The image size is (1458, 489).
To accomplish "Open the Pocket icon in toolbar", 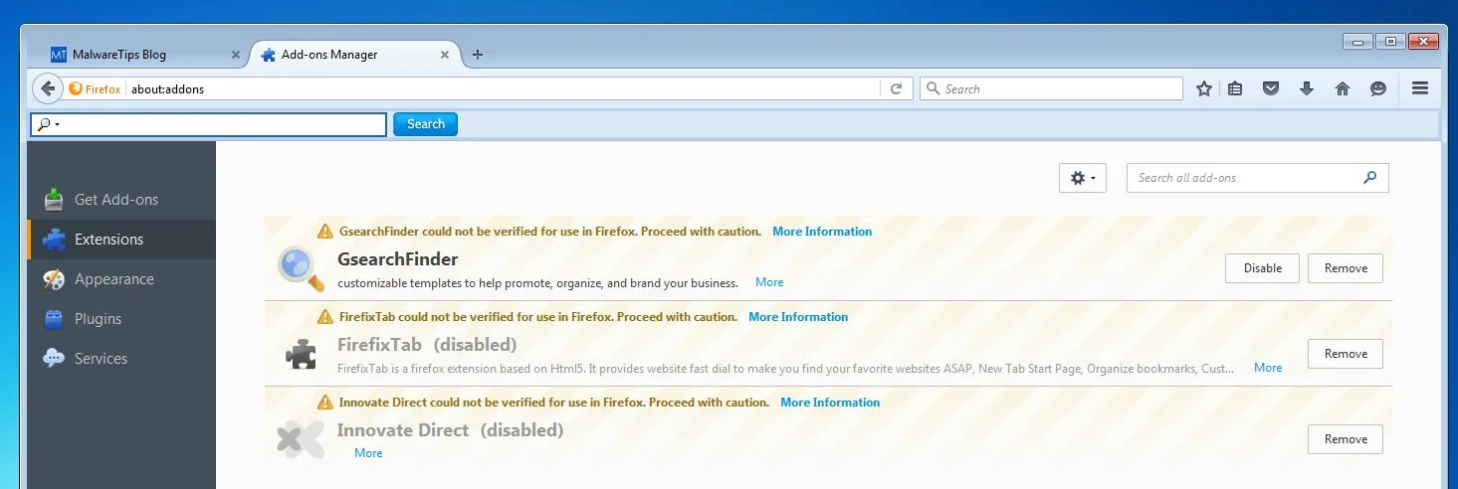I will pos(1271,88).
